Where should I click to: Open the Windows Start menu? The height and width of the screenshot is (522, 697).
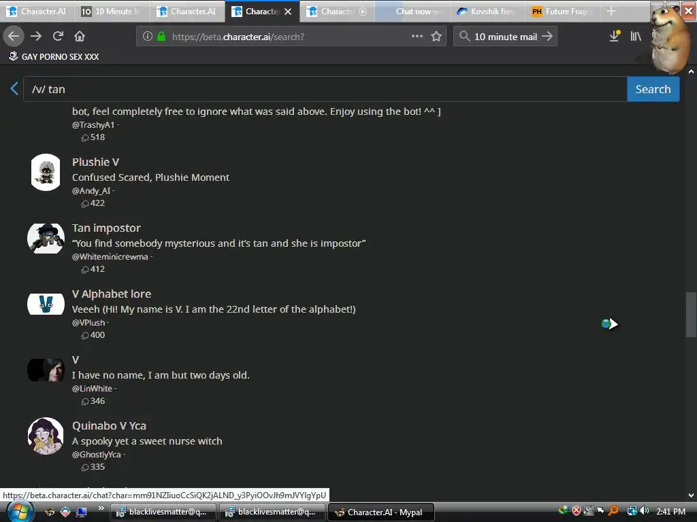[20, 512]
